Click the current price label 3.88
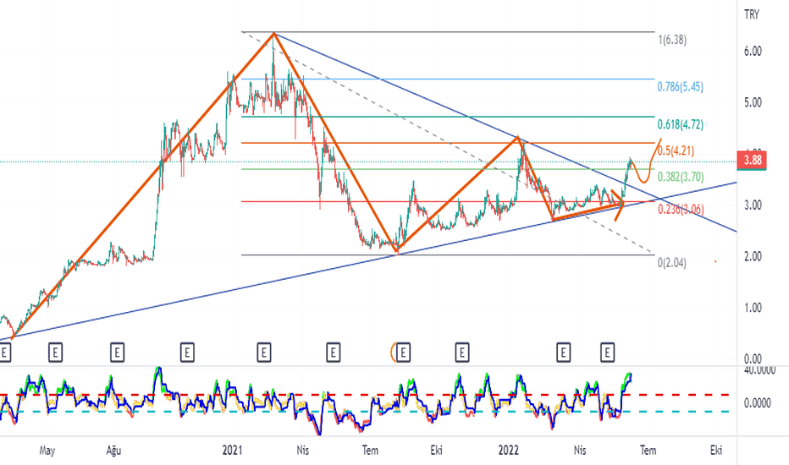The image size is (789, 465). (752, 161)
